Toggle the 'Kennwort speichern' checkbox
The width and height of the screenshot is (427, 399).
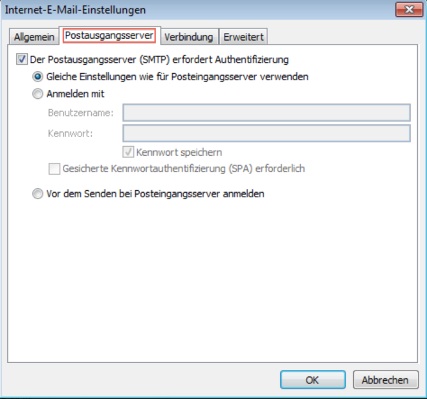[x=129, y=153]
